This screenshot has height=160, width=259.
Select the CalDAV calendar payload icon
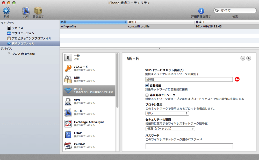(x=68, y=146)
